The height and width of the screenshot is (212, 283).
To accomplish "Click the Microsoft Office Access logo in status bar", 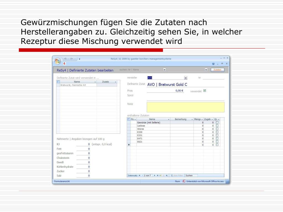I will click(184, 181).
